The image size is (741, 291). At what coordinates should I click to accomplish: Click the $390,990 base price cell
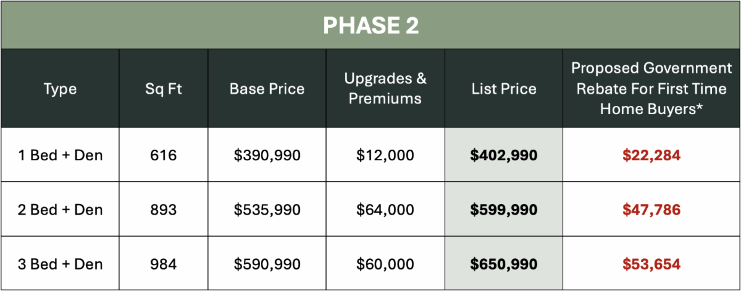[x=267, y=155]
